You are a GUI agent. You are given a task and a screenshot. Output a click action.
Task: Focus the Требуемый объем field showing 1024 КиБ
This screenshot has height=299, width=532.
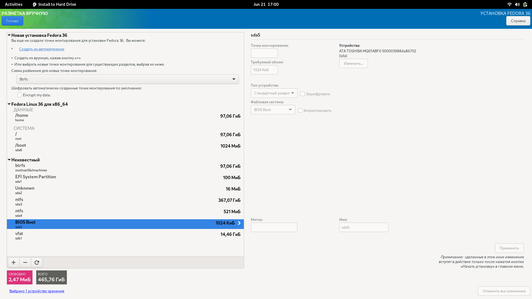coord(264,70)
